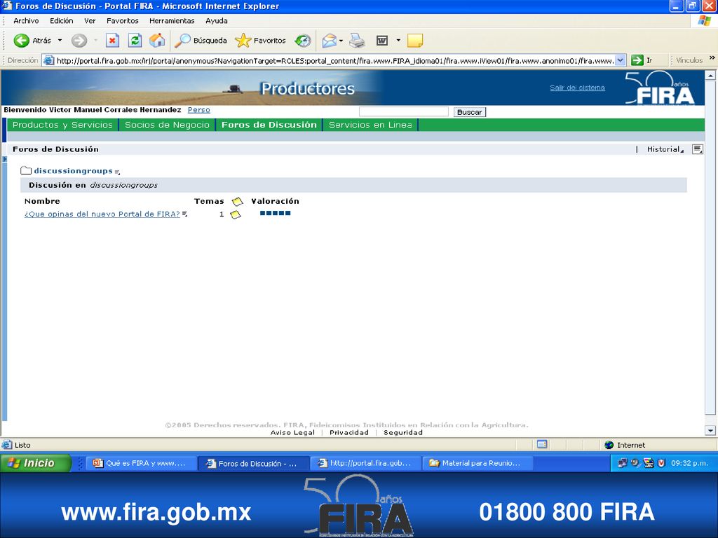Viewport: 718px width, 538px height.
Task: Open mail icon dropdown arrow
Action: pyautogui.click(x=341, y=41)
